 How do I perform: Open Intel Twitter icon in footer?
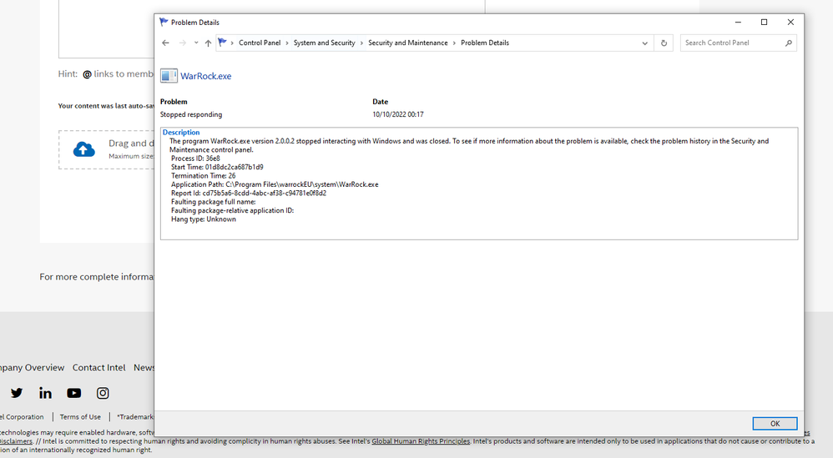pos(17,393)
